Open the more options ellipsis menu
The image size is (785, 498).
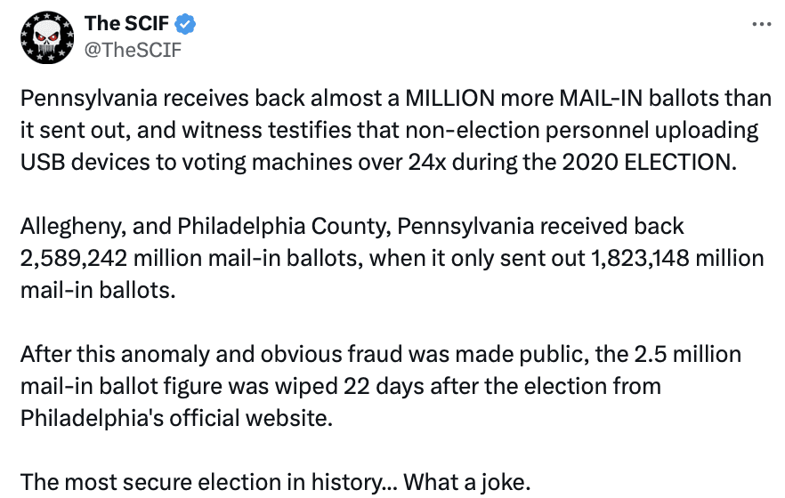pos(761,24)
